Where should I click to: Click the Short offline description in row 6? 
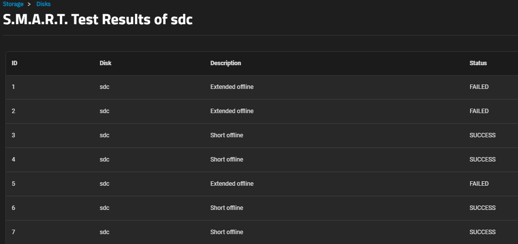[226, 208]
